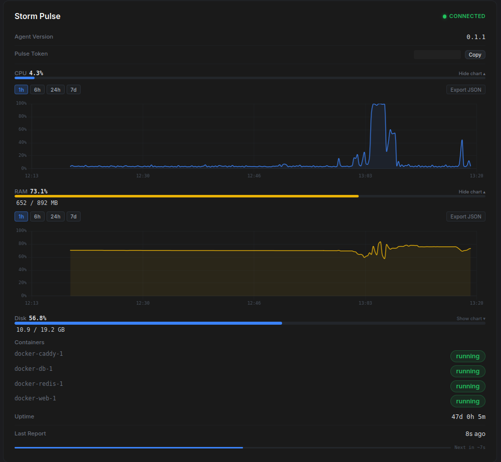Click the Storm Pulse heading
The width and height of the screenshot is (501, 462).
click(x=37, y=16)
